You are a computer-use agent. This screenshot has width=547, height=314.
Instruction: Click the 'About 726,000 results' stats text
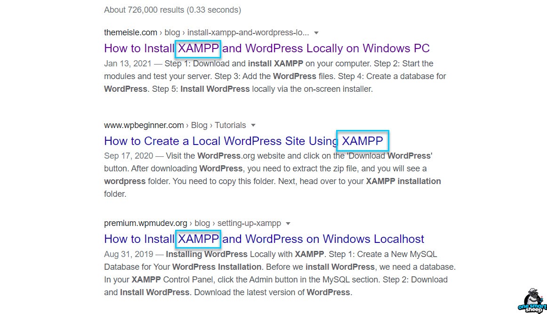(x=172, y=10)
